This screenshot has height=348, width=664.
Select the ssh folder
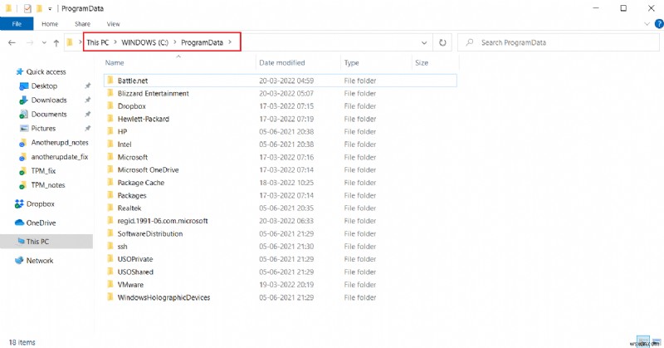122,247
